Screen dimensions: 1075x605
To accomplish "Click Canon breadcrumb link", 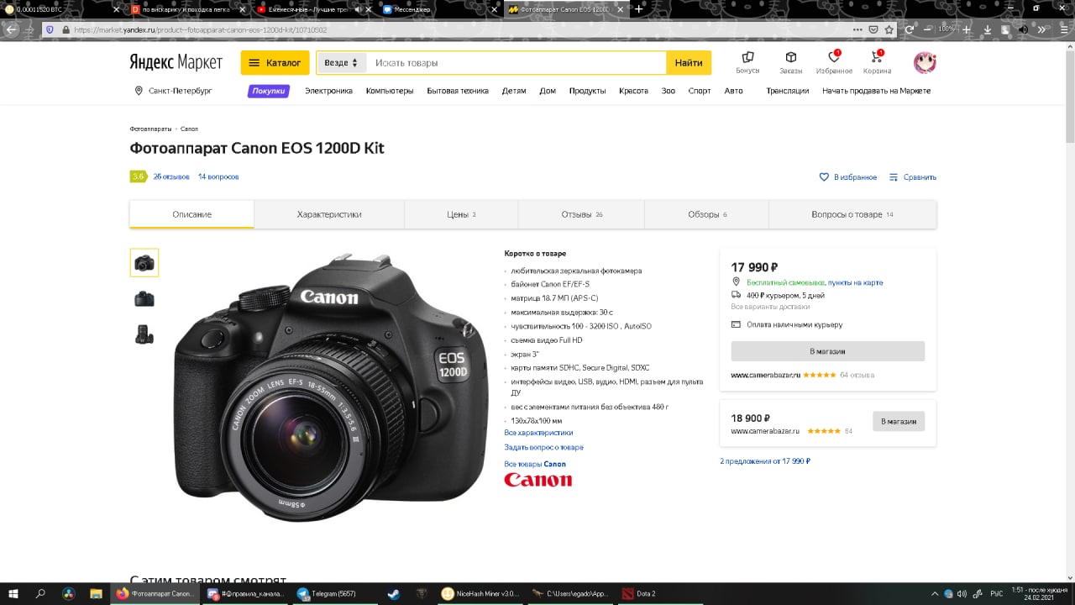I will tap(189, 129).
